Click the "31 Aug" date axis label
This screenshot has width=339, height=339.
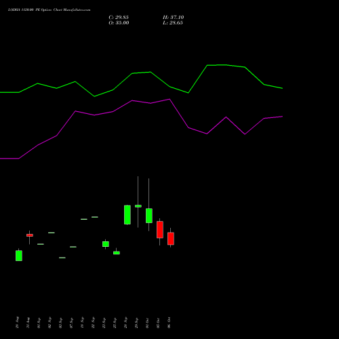pos(28,323)
